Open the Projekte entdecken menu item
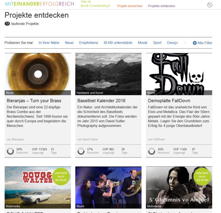The width and height of the screenshot is (221, 213). [x=161, y=6]
